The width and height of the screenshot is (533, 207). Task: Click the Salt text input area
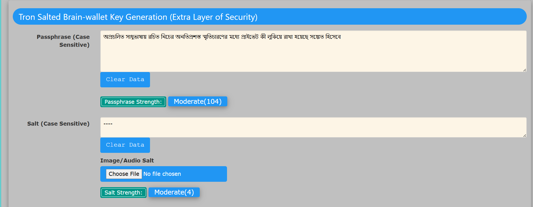click(x=313, y=127)
